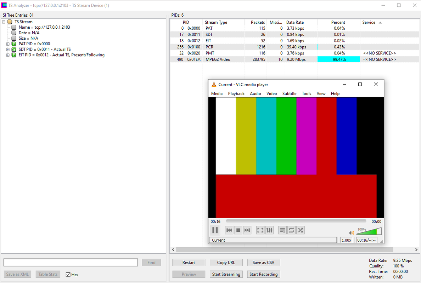Select the PAT 0x0000 table row
The height and width of the screenshot is (283, 421).
[294, 28]
